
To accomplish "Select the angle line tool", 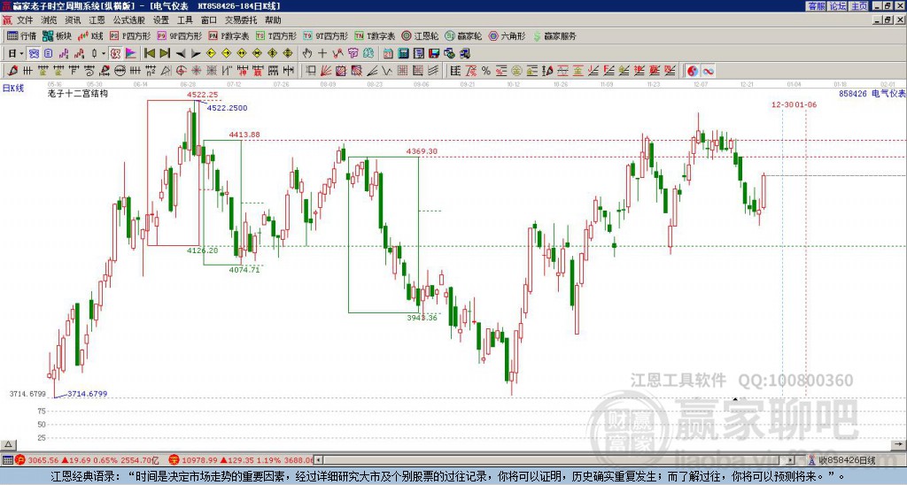I will click(371, 71).
